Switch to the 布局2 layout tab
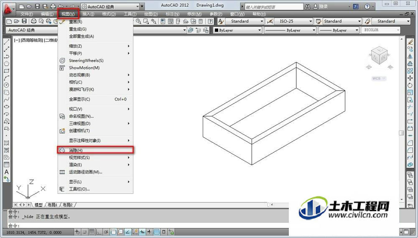The width and height of the screenshot is (418, 238). [x=67, y=205]
